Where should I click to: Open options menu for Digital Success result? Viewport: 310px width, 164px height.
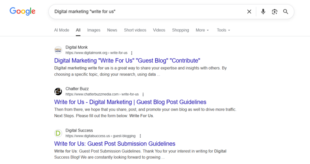click(140, 136)
